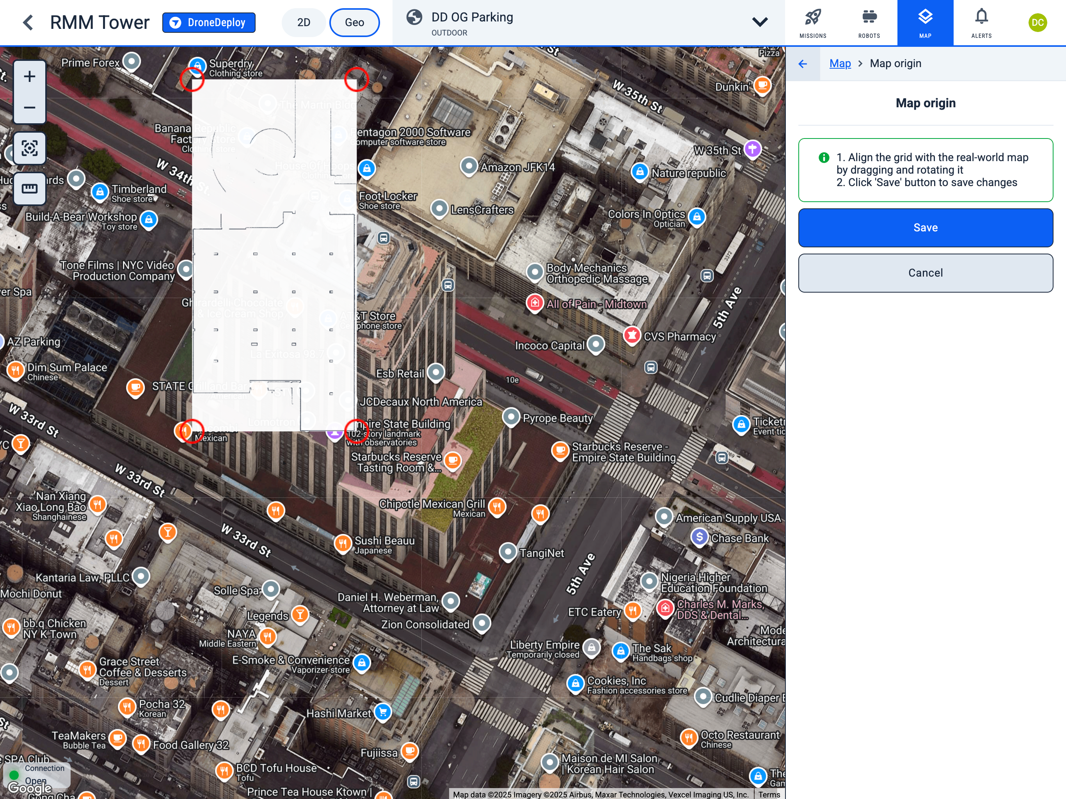1066x799 pixels.
Task: Cancel the map origin changes
Action: (925, 273)
